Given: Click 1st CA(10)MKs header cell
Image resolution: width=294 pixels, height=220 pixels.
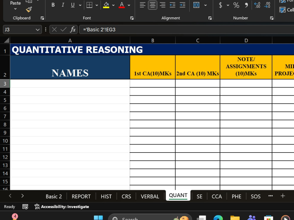Looking at the screenshot, I should point(153,67).
